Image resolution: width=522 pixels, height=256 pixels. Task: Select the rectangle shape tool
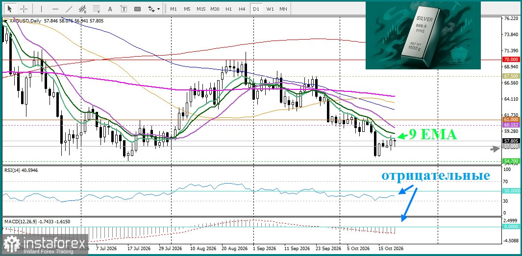[137, 9]
